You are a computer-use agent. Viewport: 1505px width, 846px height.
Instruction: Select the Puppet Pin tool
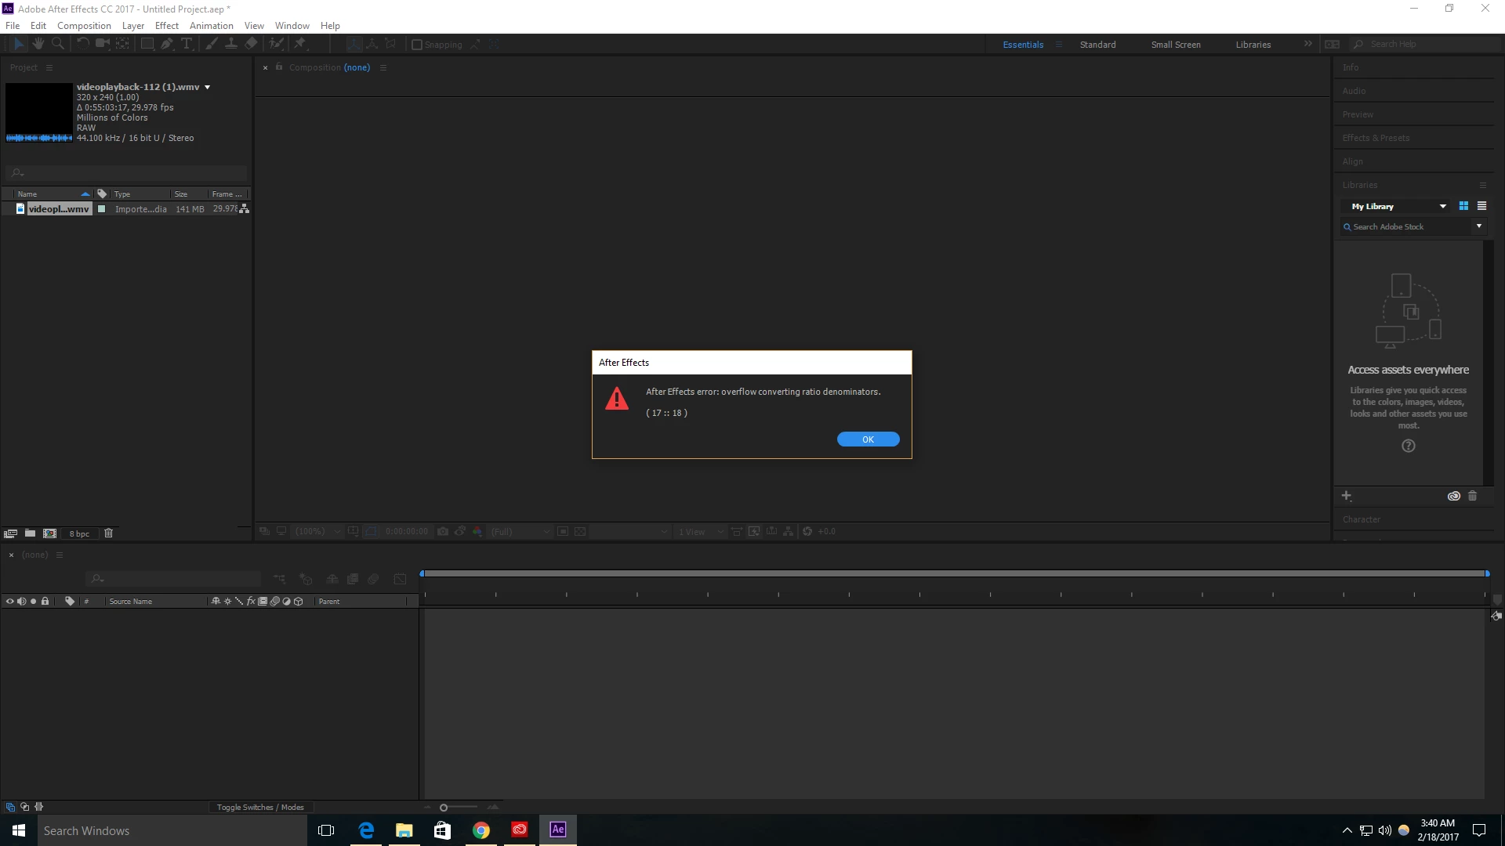[300, 44]
